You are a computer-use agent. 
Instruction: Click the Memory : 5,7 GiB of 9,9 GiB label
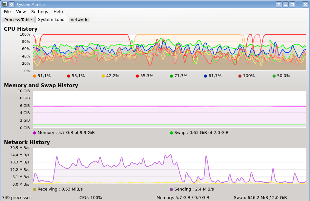click(x=66, y=133)
